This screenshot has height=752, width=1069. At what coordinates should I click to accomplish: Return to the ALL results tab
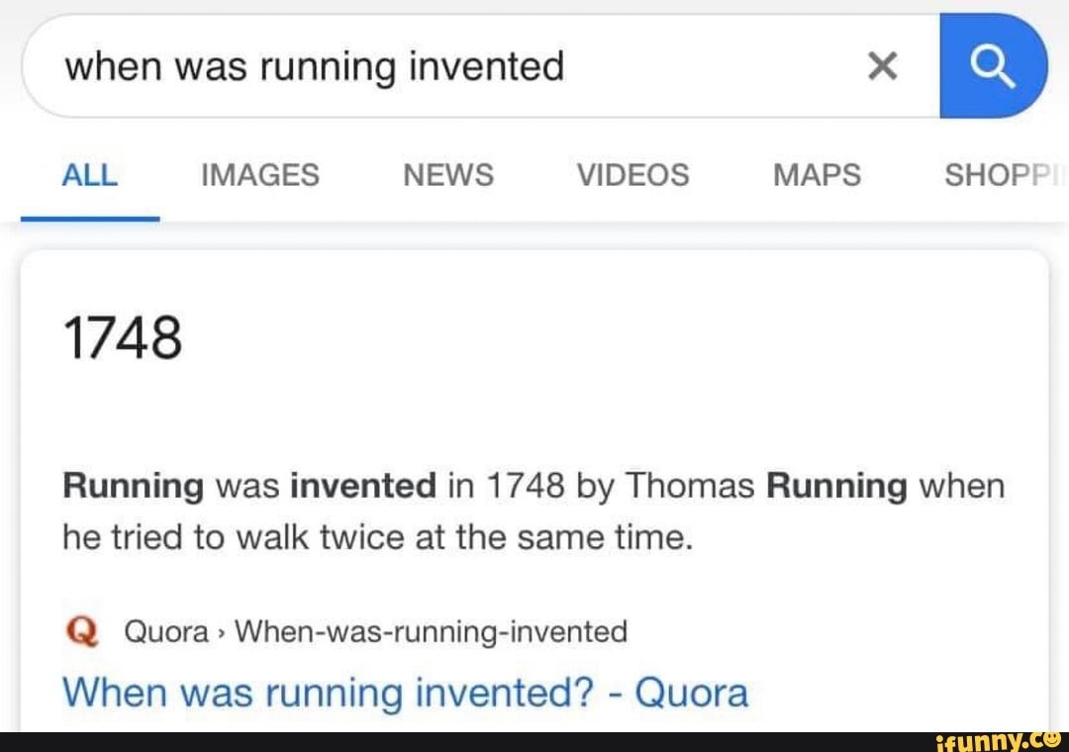pyautogui.click(x=89, y=175)
